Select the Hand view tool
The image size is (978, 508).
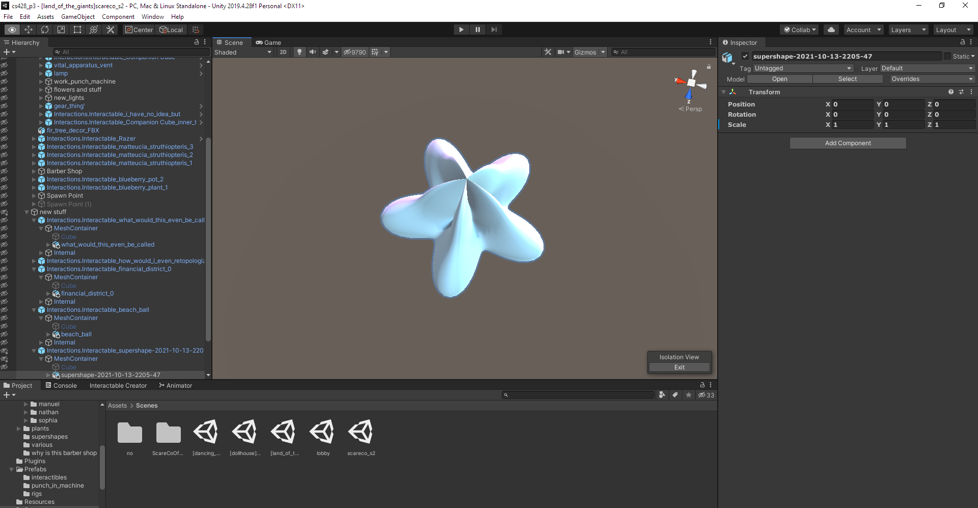tap(12, 30)
